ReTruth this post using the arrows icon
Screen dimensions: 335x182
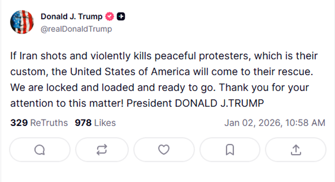point(102,150)
